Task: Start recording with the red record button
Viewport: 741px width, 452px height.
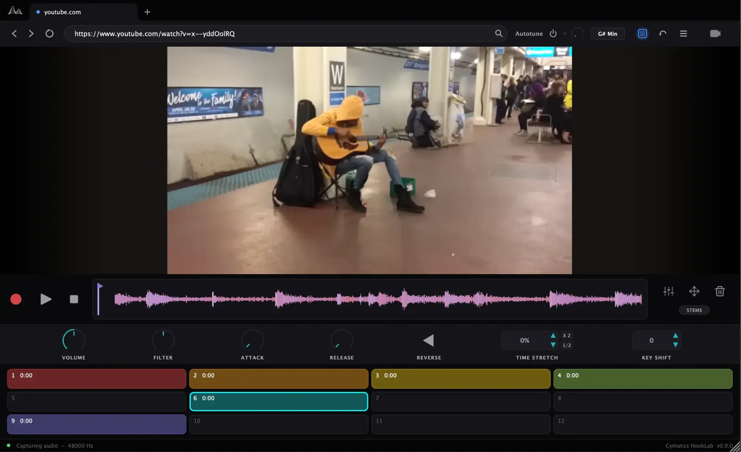Action: (16, 299)
